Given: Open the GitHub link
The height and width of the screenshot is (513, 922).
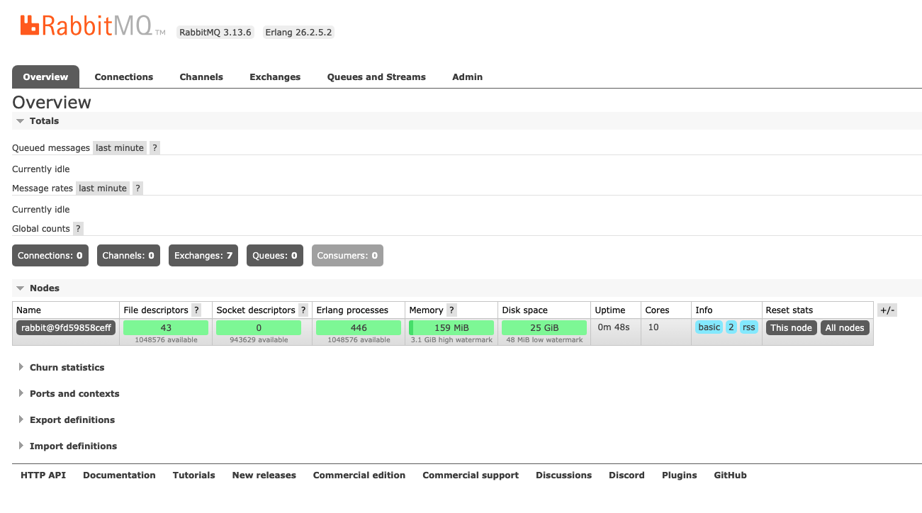Looking at the screenshot, I should tap(731, 475).
